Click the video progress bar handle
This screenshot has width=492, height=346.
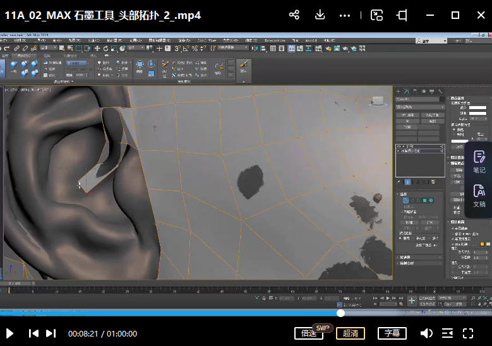pyautogui.click(x=341, y=313)
